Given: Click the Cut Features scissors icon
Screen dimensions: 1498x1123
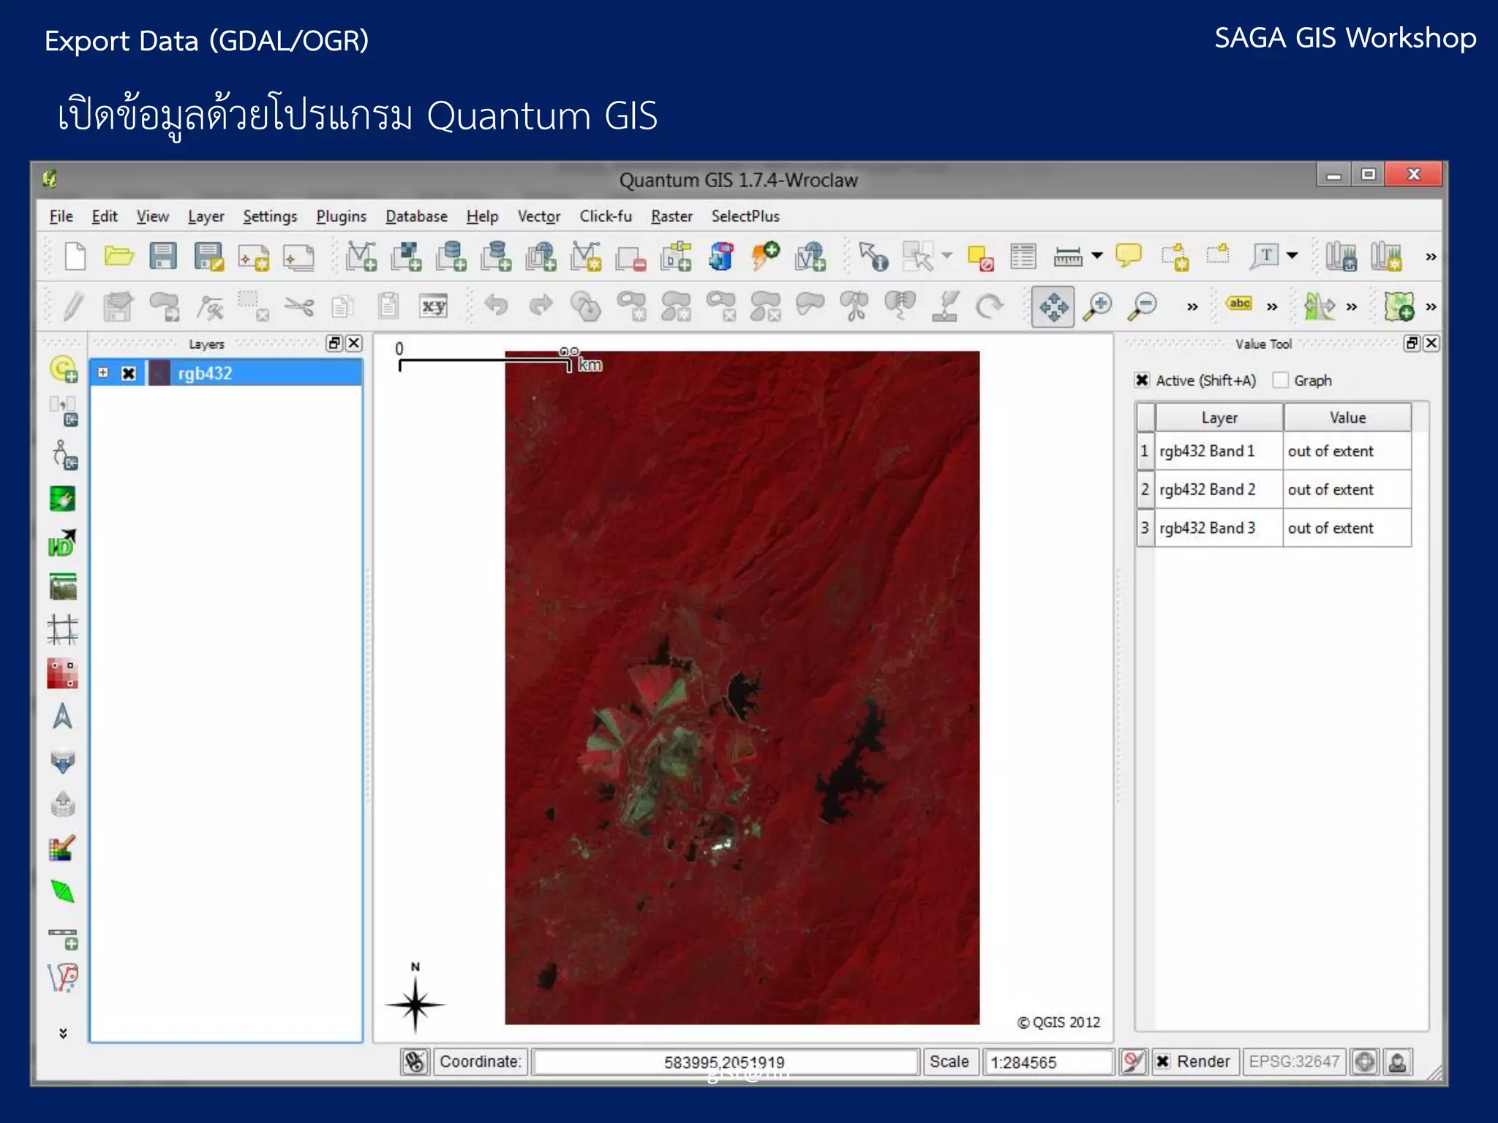Looking at the screenshot, I should (x=299, y=306).
